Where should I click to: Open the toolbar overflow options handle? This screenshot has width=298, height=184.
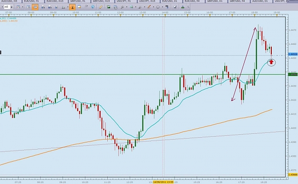tap(188, 7)
